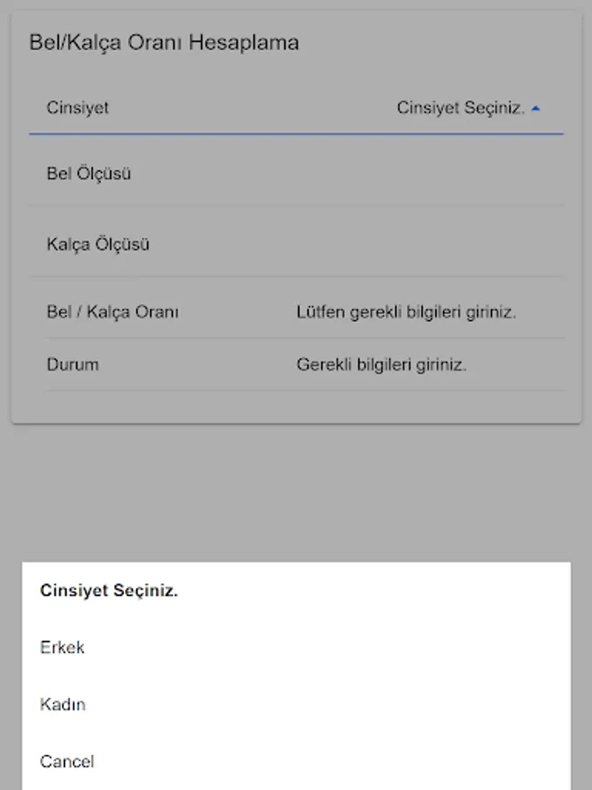Click the blue dropdown arrow beside Cinsiyet Seçiniz
Viewport: 592px width, 790px height.
(536, 109)
